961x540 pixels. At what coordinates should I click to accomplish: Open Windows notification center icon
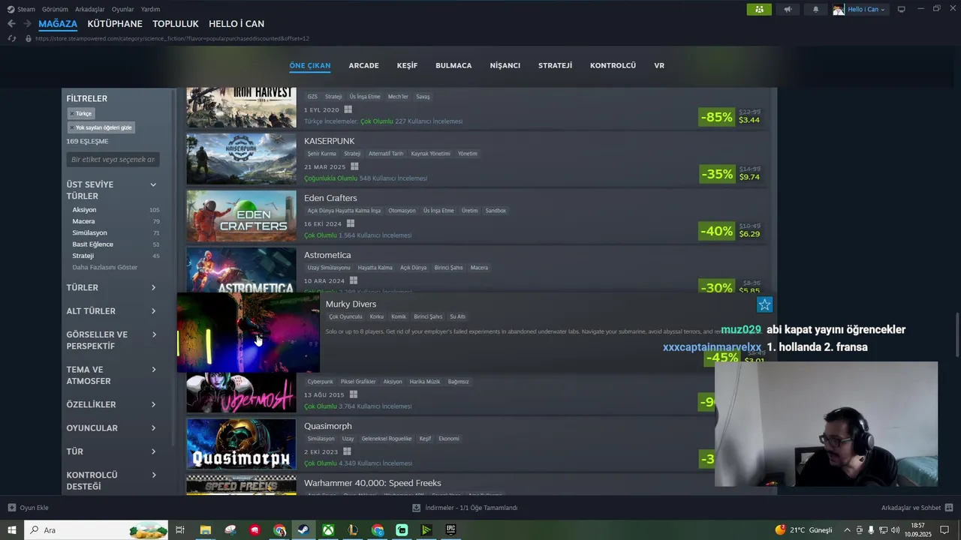[x=944, y=530]
